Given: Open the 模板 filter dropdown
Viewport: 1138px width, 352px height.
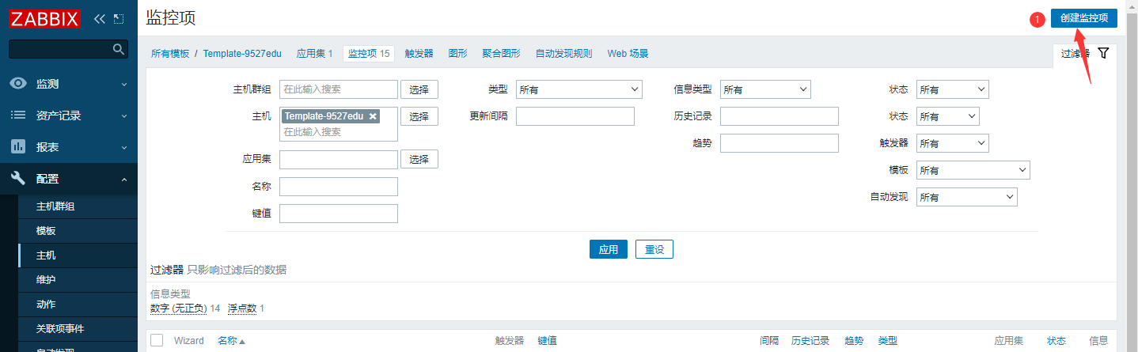Looking at the screenshot, I should click(973, 170).
